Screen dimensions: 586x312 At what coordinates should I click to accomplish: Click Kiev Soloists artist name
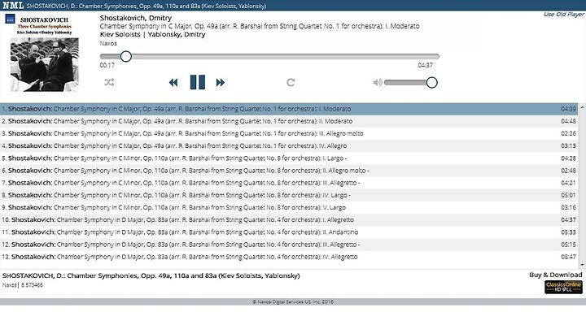120,34
